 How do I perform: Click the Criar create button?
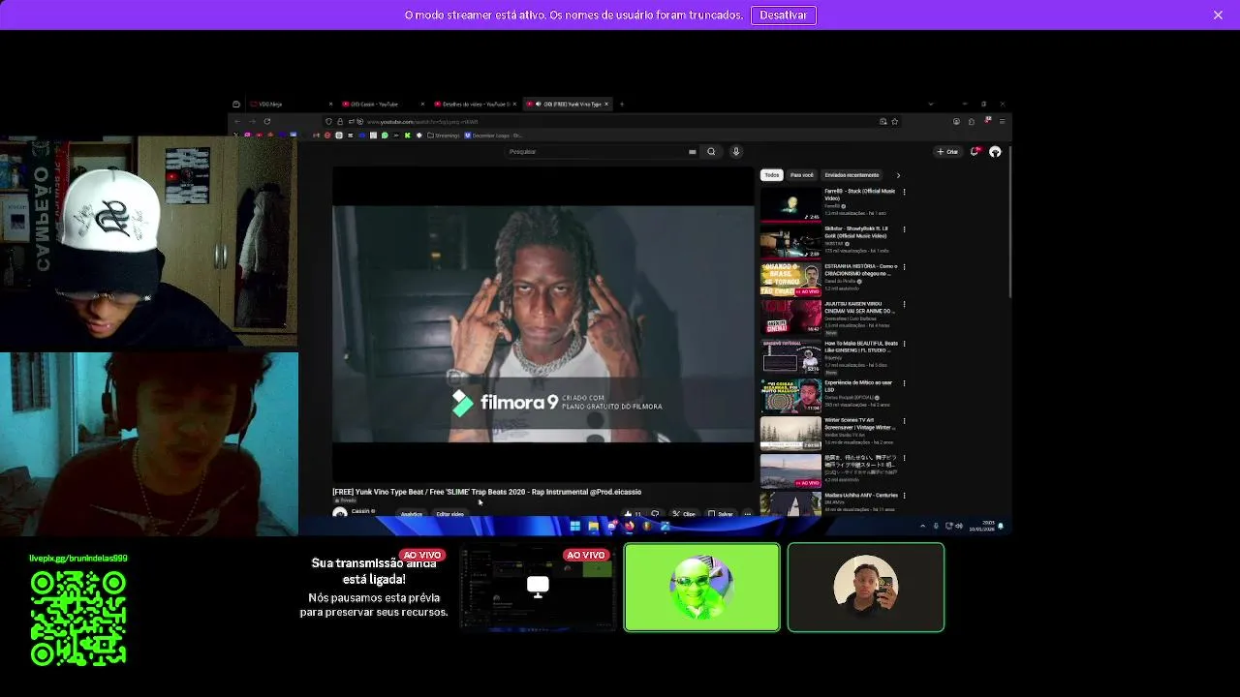click(947, 151)
